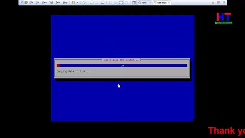Click the send Ctrl+Alt+Del icon
The height and width of the screenshot is (138, 245).
[84, 2]
